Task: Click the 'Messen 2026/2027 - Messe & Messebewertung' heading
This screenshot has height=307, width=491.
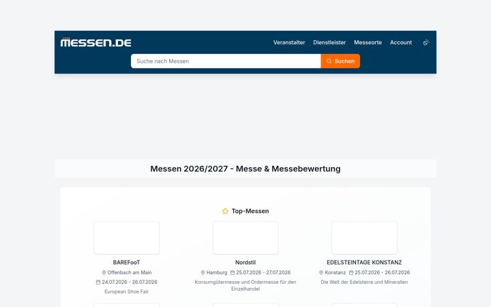Action: 245,169
